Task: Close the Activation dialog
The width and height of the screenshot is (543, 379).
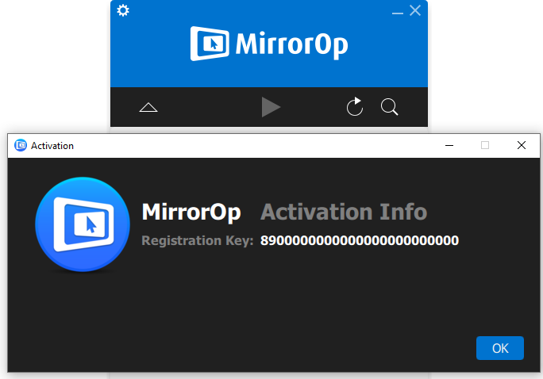Action: [x=522, y=145]
